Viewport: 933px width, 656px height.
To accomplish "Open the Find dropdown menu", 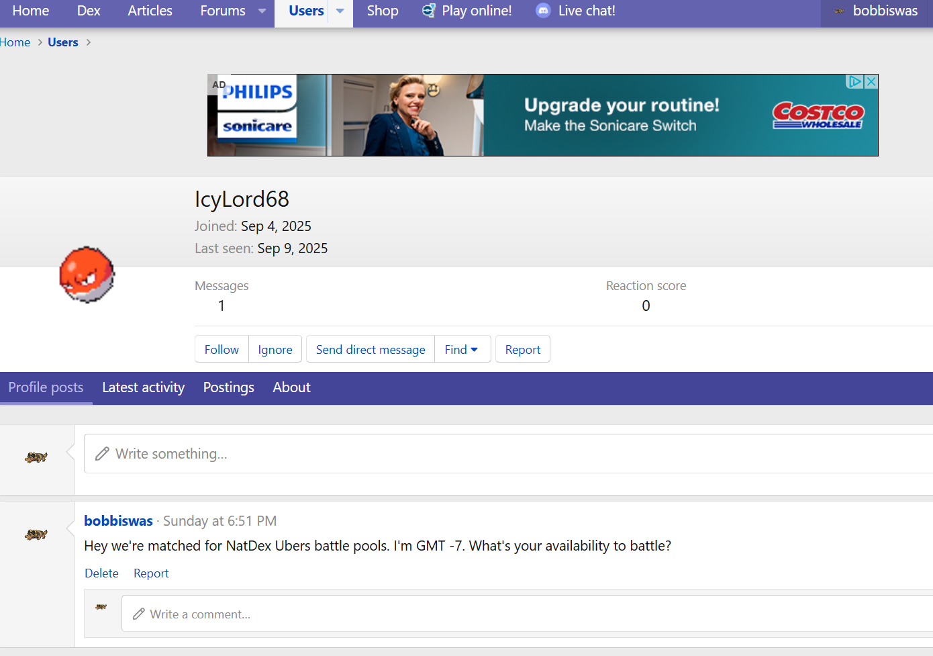I will click(462, 349).
